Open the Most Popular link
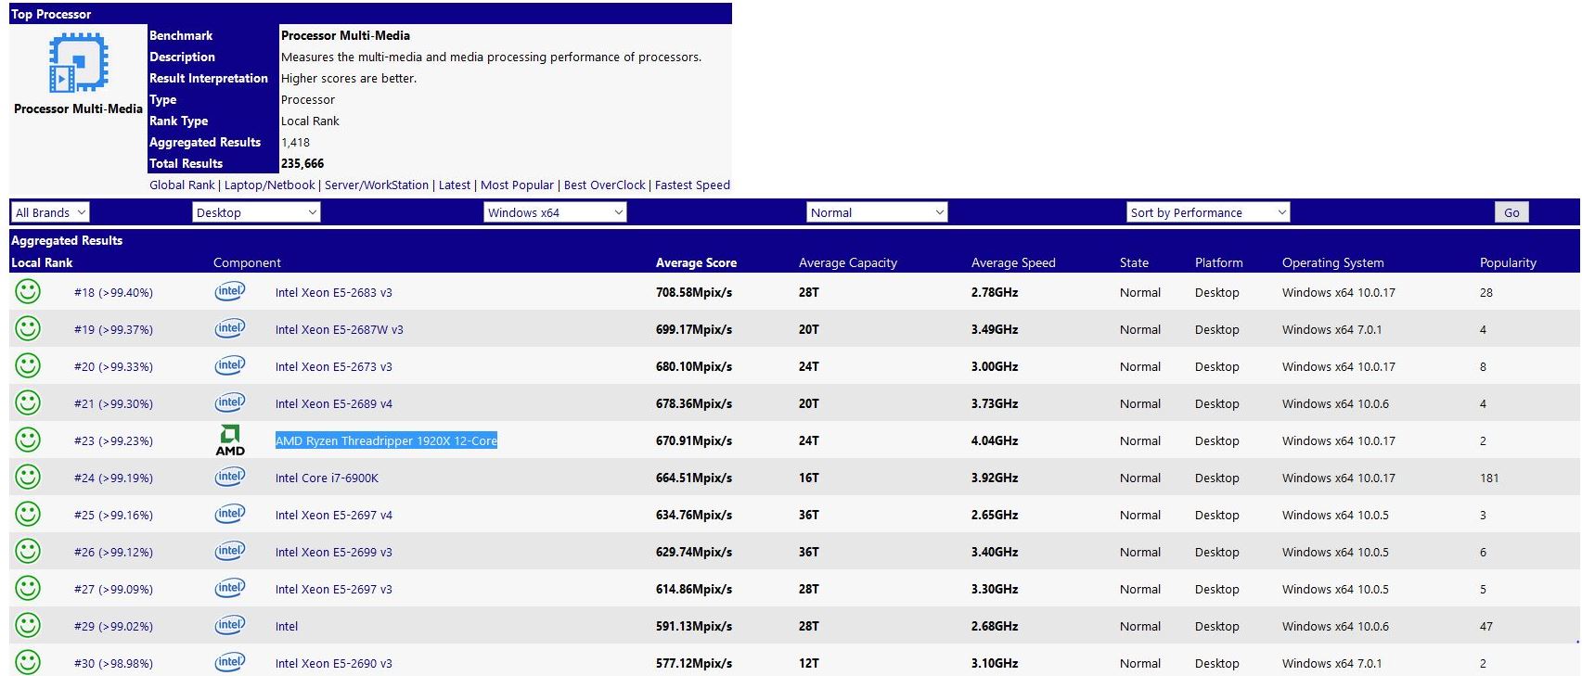 click(517, 185)
